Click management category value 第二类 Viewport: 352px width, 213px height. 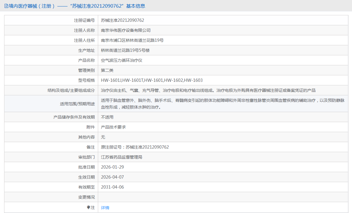click(107, 70)
